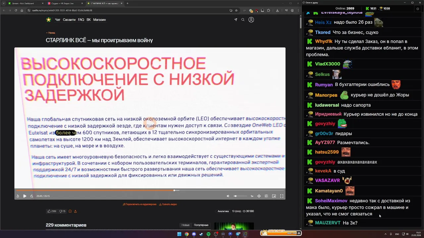Open Telegram from the taskbar
424x238 pixels.
click(x=238, y=234)
